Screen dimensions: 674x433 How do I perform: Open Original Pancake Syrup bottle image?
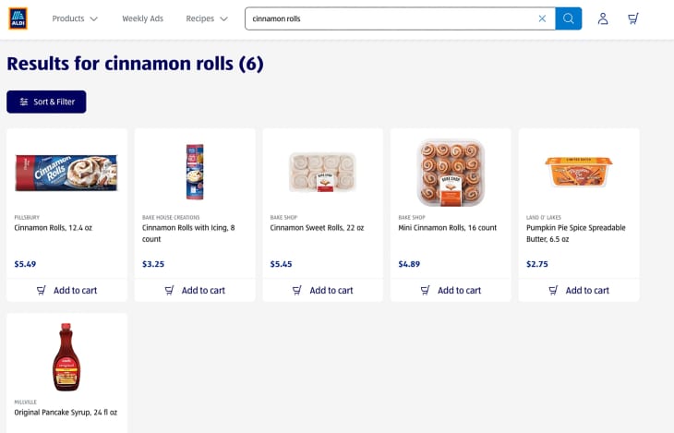pos(66,357)
